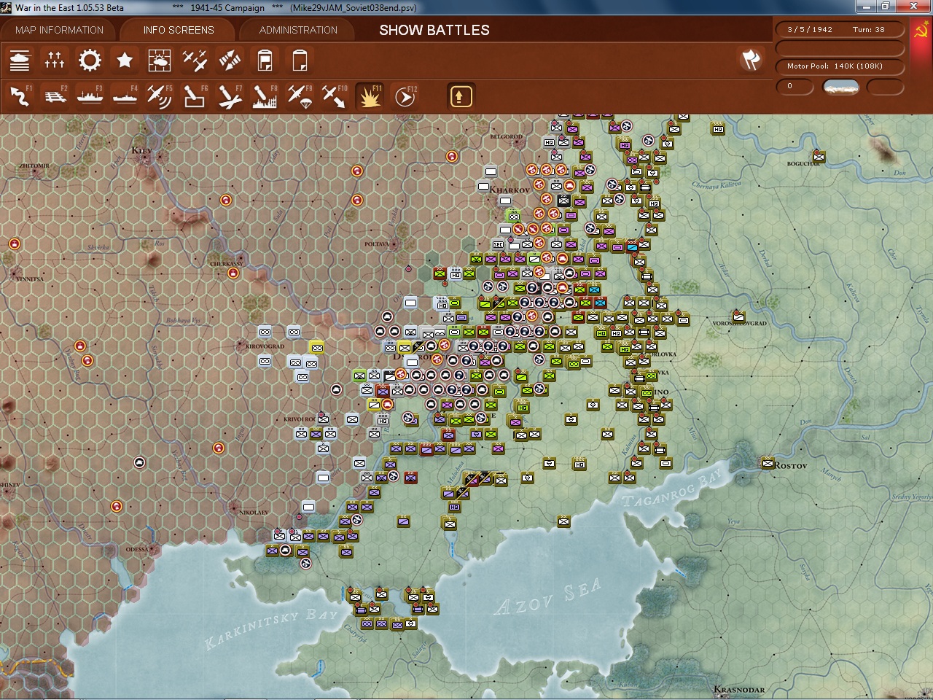Select the isolated HQ unit near the top edge
This screenshot has width=933, height=700.
point(717,128)
